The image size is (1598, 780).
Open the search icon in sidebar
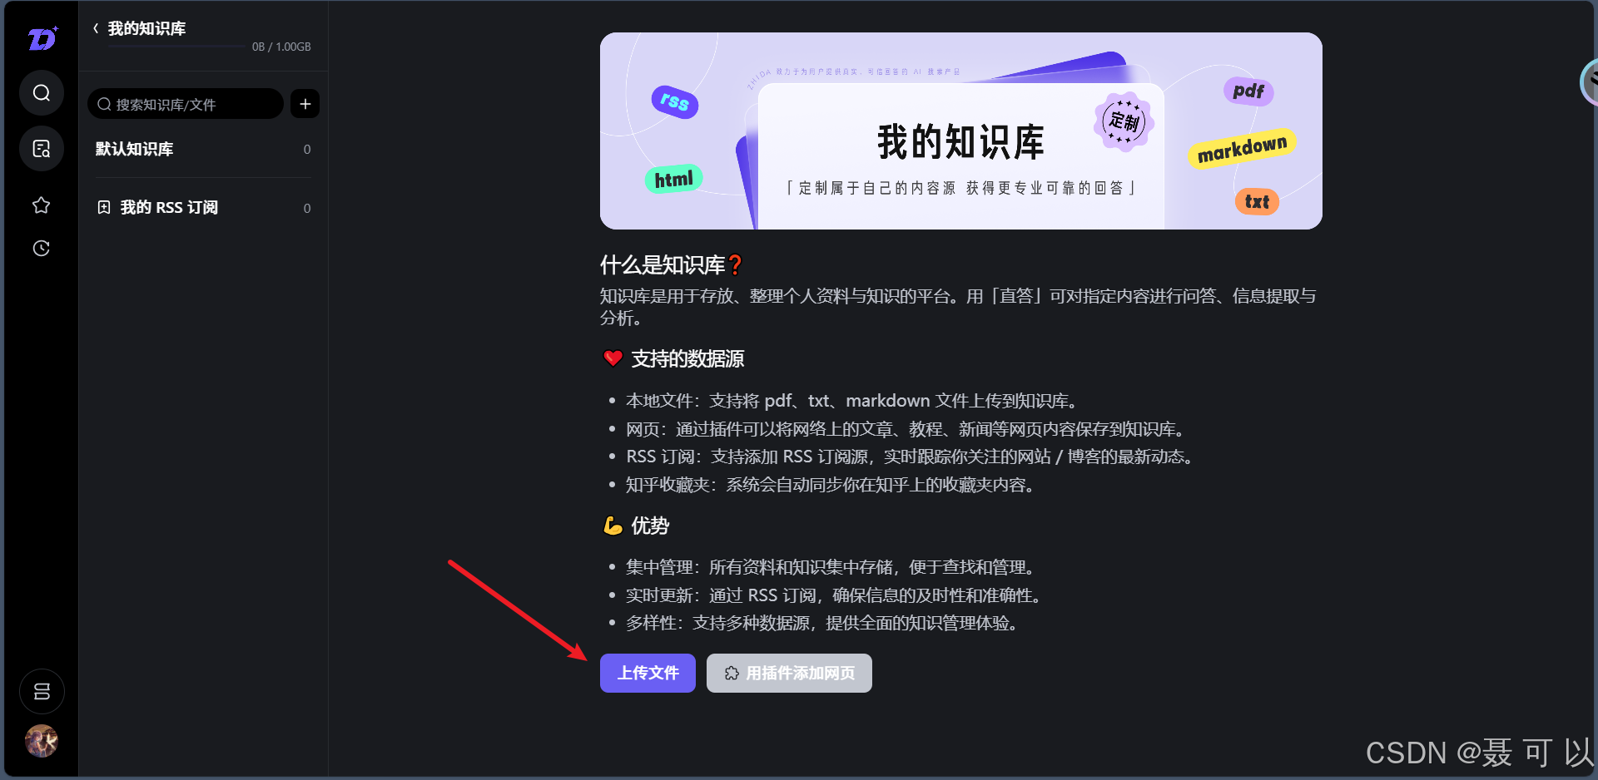[x=42, y=92]
